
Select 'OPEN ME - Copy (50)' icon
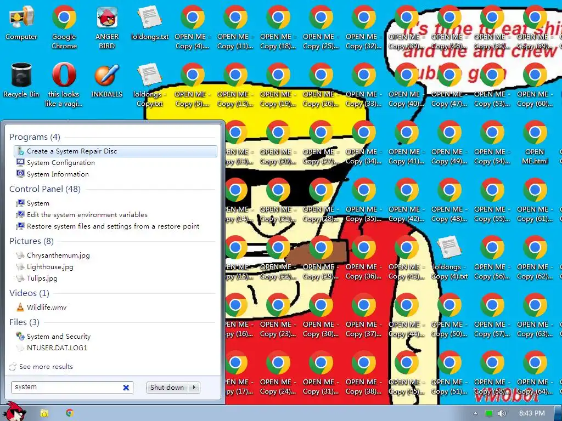coord(449,315)
